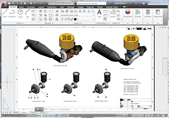This screenshot has width=169, height=118.
Task: Click the Rotate tool icon
Action: pyautogui.click(x=45, y=11)
